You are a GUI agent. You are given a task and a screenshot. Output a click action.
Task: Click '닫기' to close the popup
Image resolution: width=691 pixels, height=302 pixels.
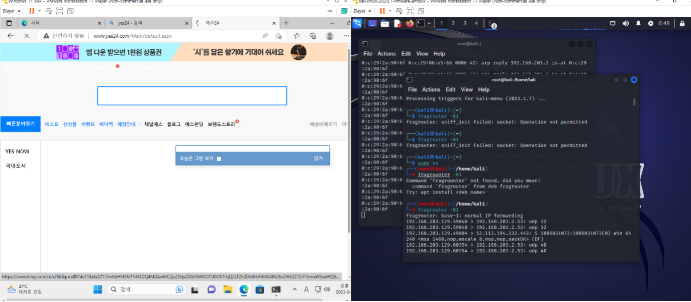point(318,158)
